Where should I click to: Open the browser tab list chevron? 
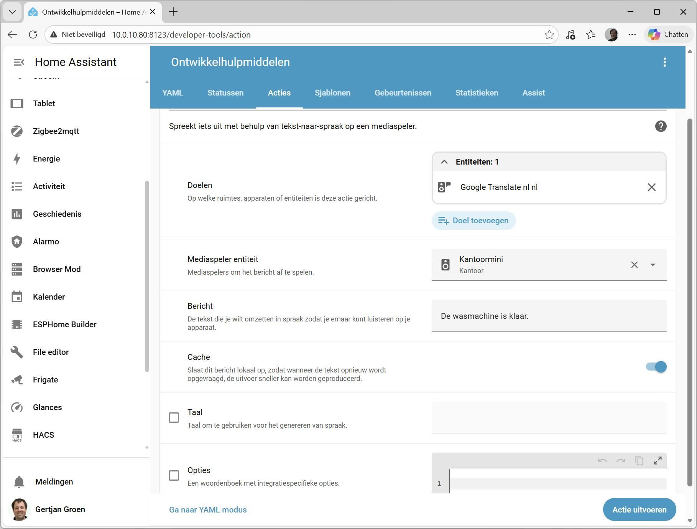coord(12,12)
